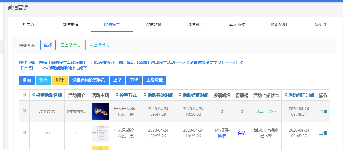The image size is (343, 150).
Task: Click the 活动主图 column header
Action: coord(100,96)
